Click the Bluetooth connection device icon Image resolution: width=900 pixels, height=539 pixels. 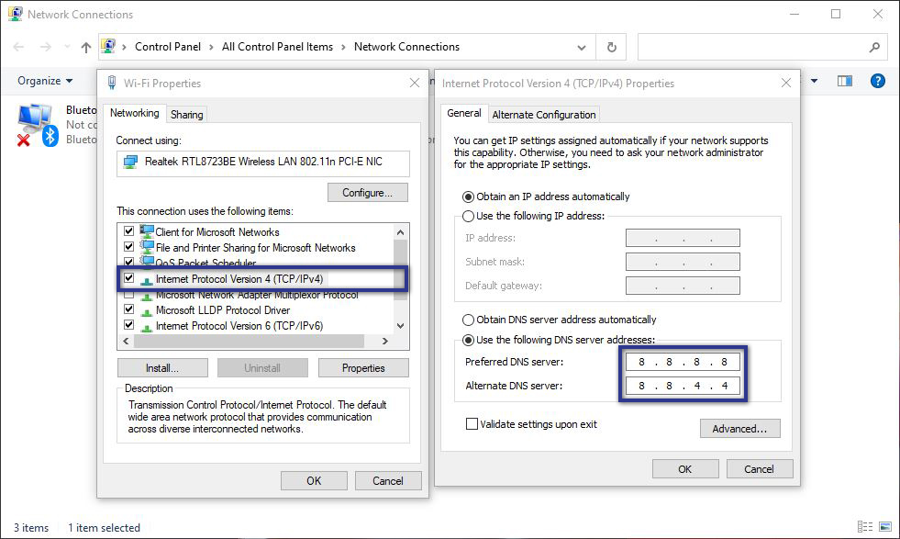click(x=35, y=124)
